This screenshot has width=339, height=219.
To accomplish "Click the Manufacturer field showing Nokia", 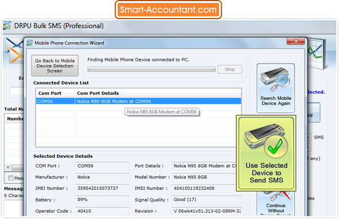I will click(102, 177).
